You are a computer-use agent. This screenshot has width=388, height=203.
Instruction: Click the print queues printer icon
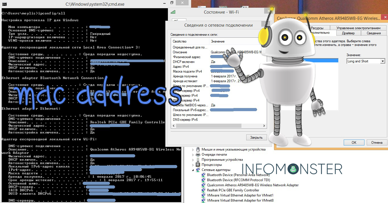(198, 155)
